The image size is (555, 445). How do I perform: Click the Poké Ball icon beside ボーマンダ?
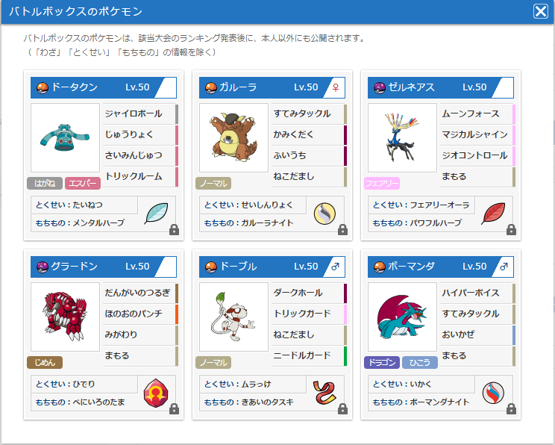(x=380, y=267)
